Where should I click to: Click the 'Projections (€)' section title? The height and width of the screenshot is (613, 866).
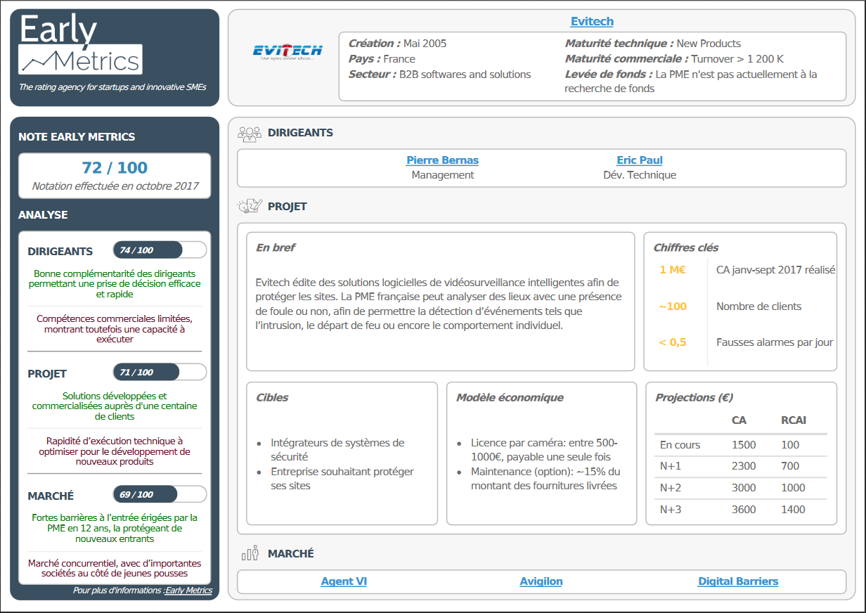[694, 398]
